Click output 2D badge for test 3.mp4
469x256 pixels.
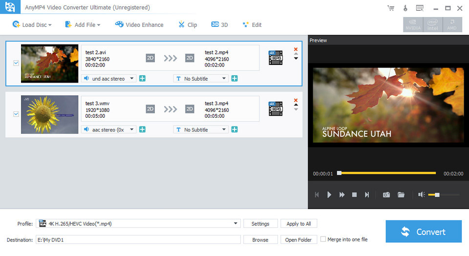pyautogui.click(x=190, y=109)
